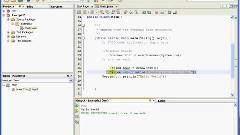Click the editor Forward navigation icon
The height and width of the screenshot is (135, 240).
(92, 12)
